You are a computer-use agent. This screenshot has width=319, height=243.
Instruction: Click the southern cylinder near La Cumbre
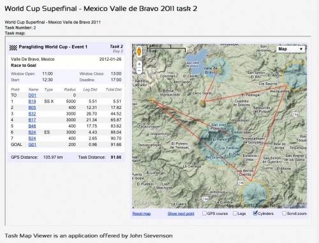click(x=255, y=195)
